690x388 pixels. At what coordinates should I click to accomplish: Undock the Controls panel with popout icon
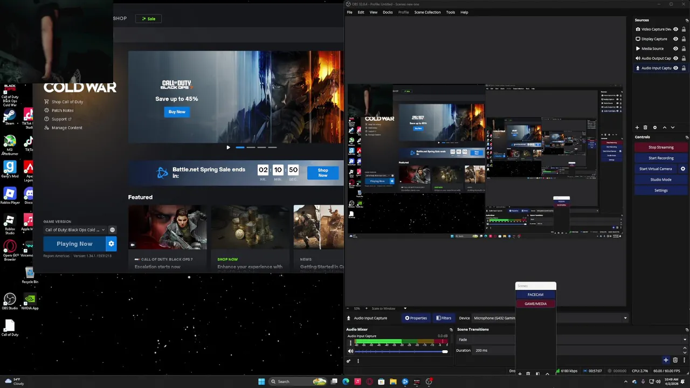click(x=687, y=137)
